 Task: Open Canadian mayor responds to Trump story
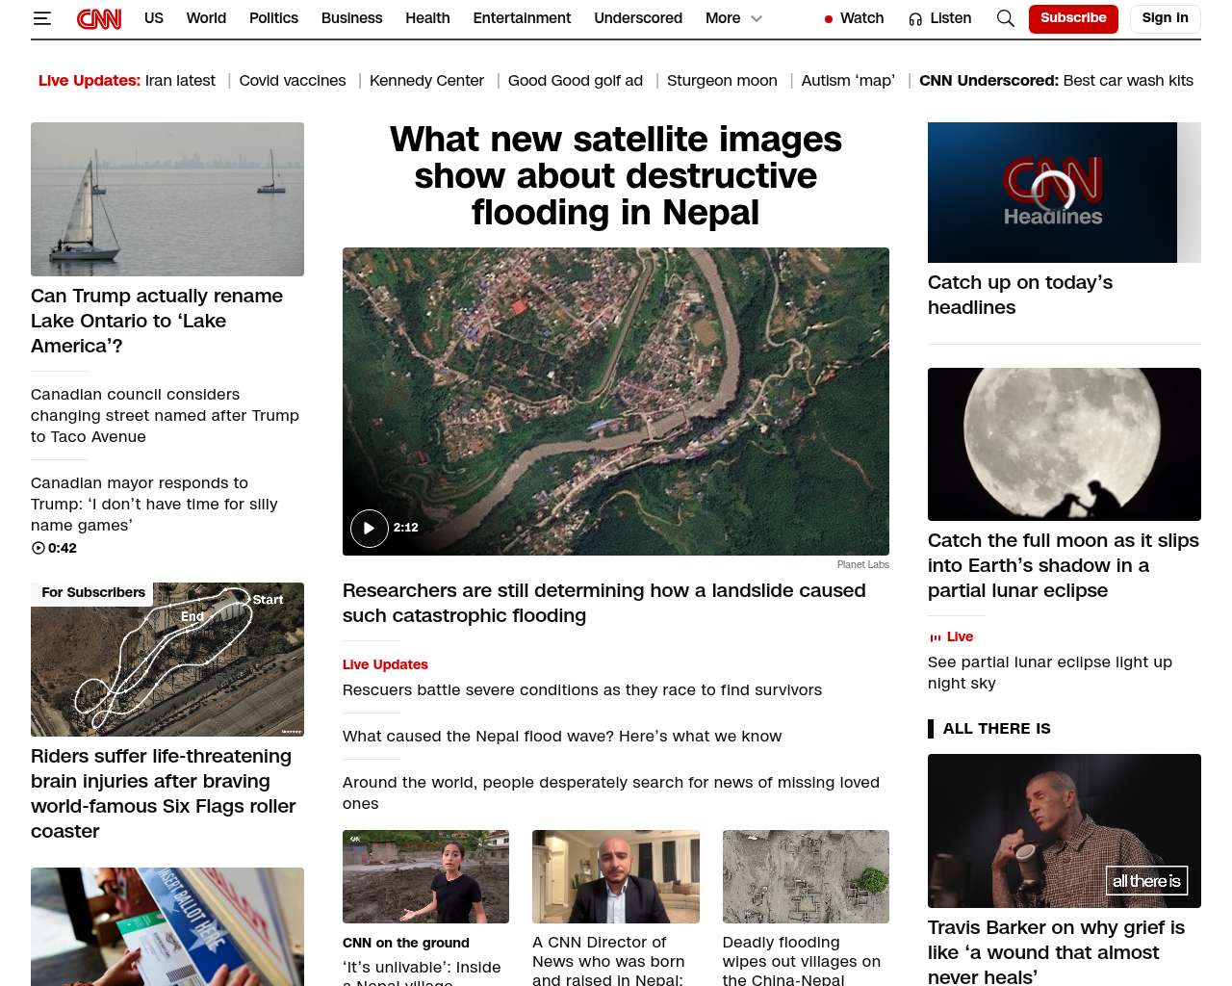[154, 505]
